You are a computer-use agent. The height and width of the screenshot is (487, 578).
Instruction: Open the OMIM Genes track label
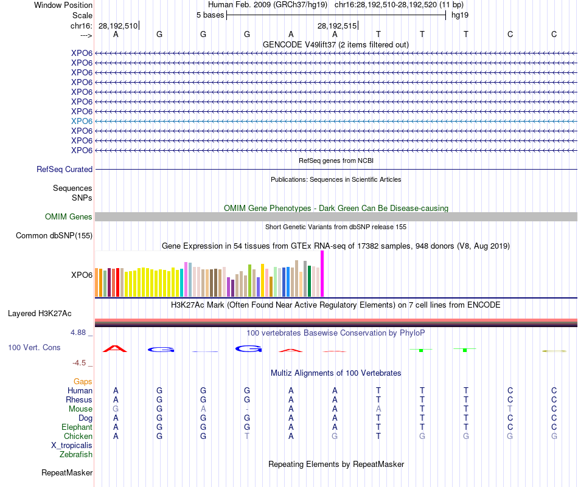69,216
